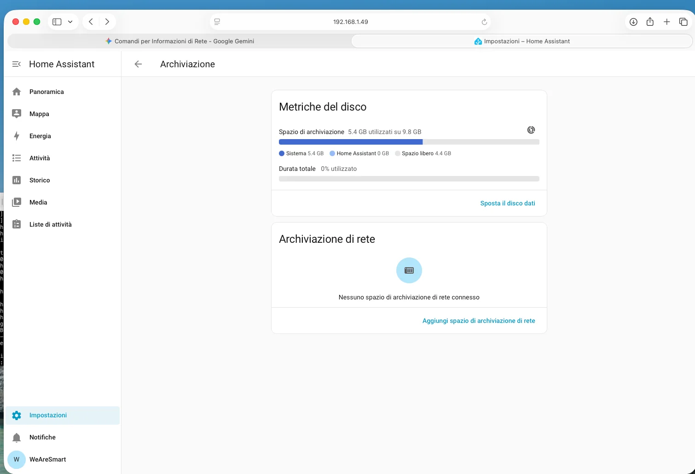Show Safari tab overview
Image resolution: width=695 pixels, height=474 pixels.
[683, 22]
